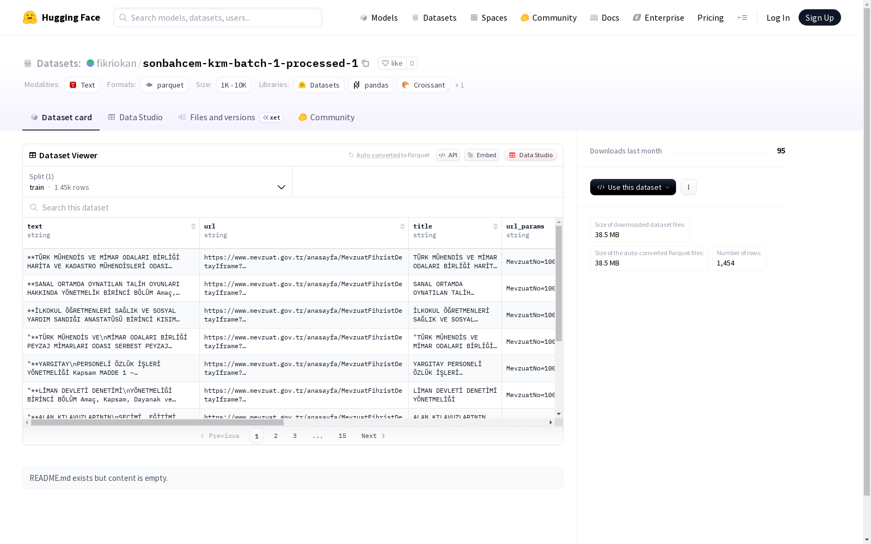
Task: Sort the url column with its arrows
Action: (402, 226)
